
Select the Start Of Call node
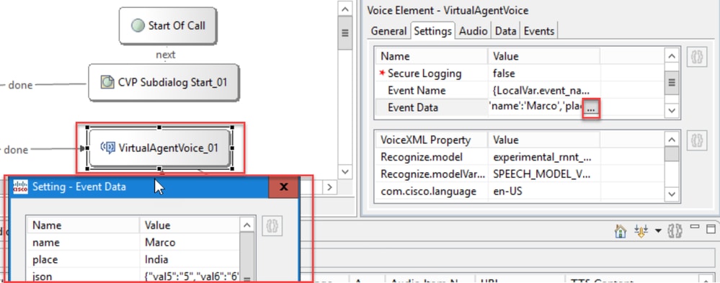click(168, 26)
